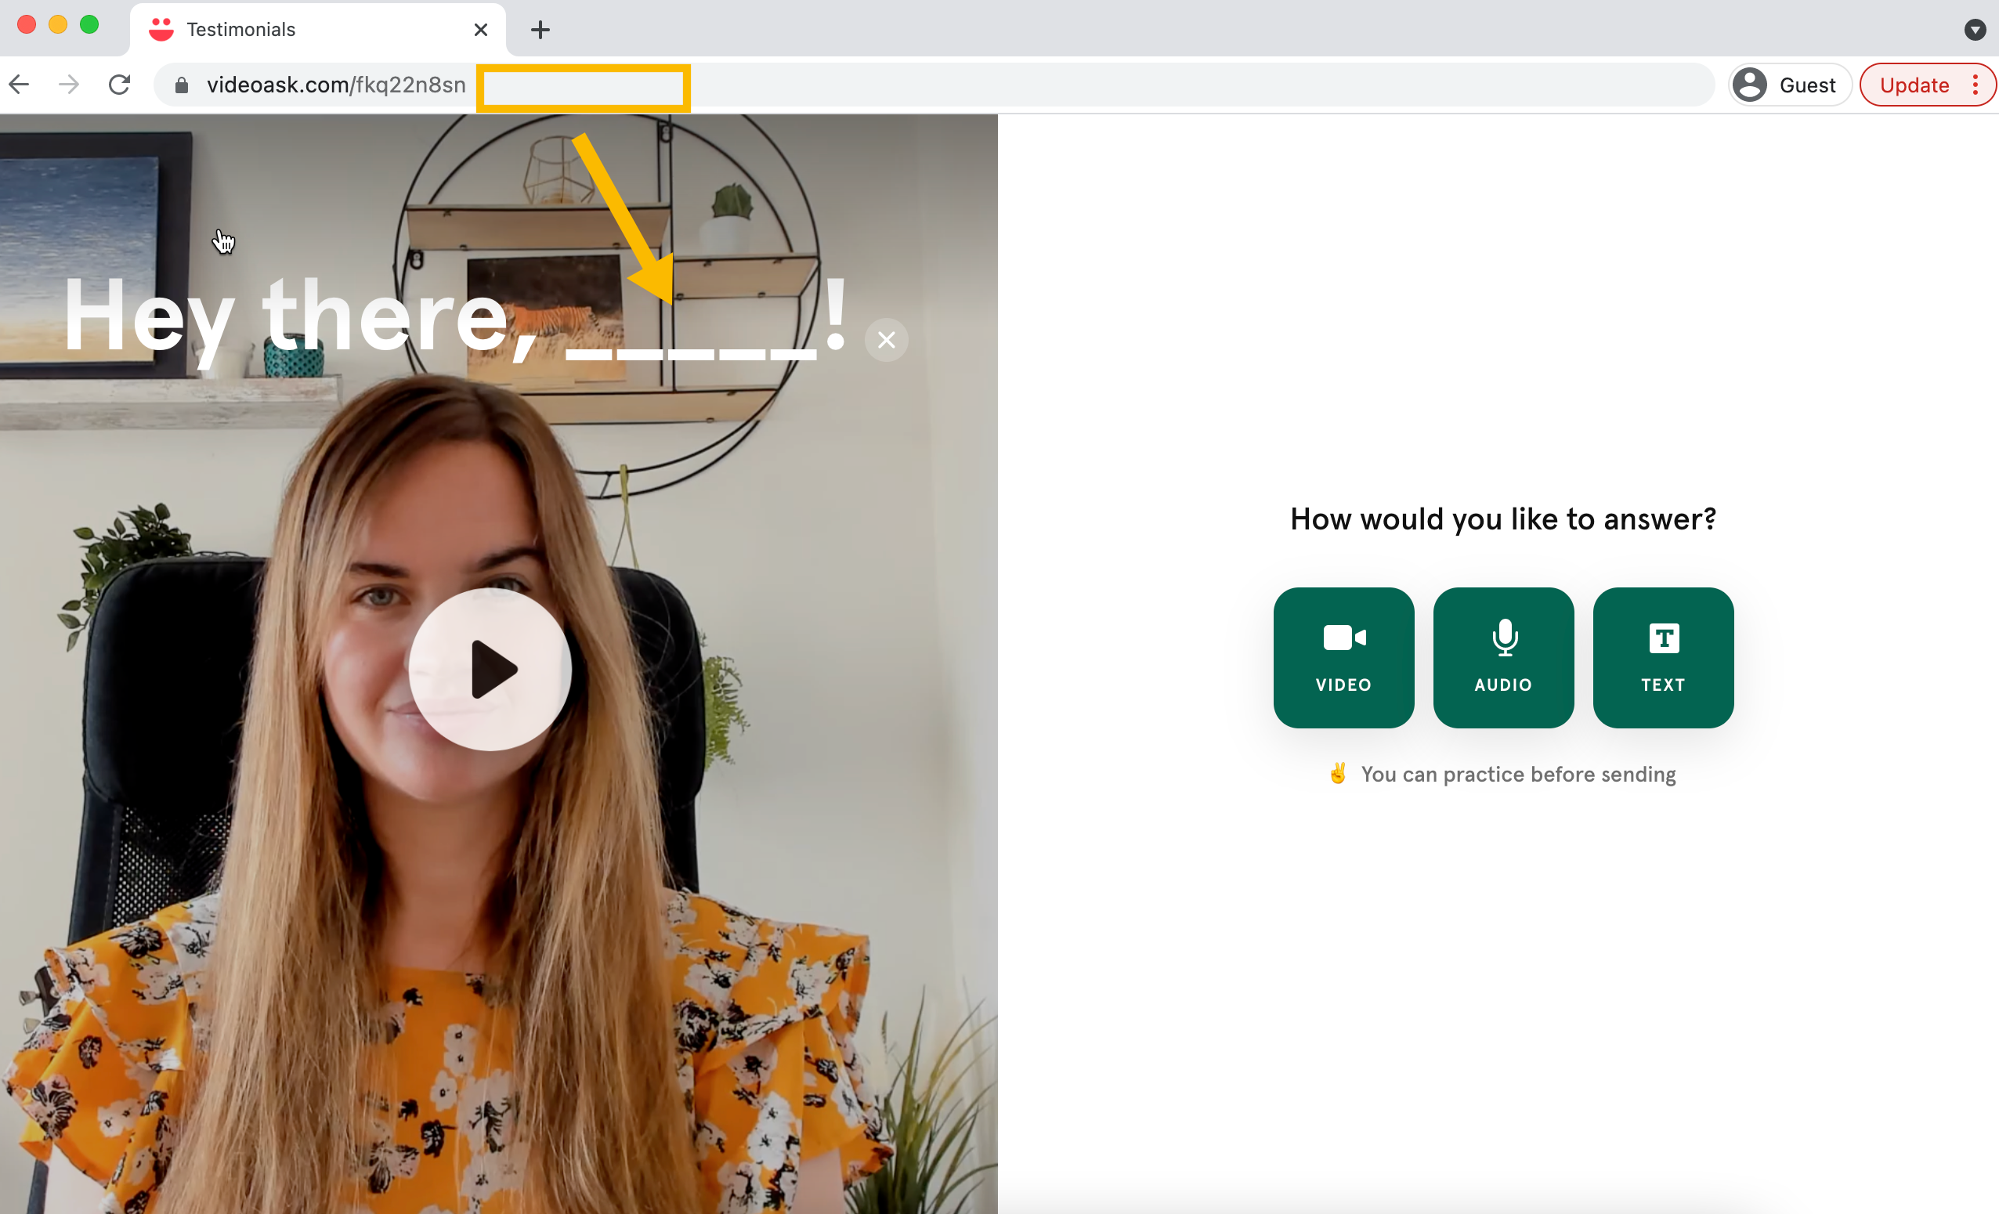
Task: Open the Guest profile menu
Action: coord(1790,85)
